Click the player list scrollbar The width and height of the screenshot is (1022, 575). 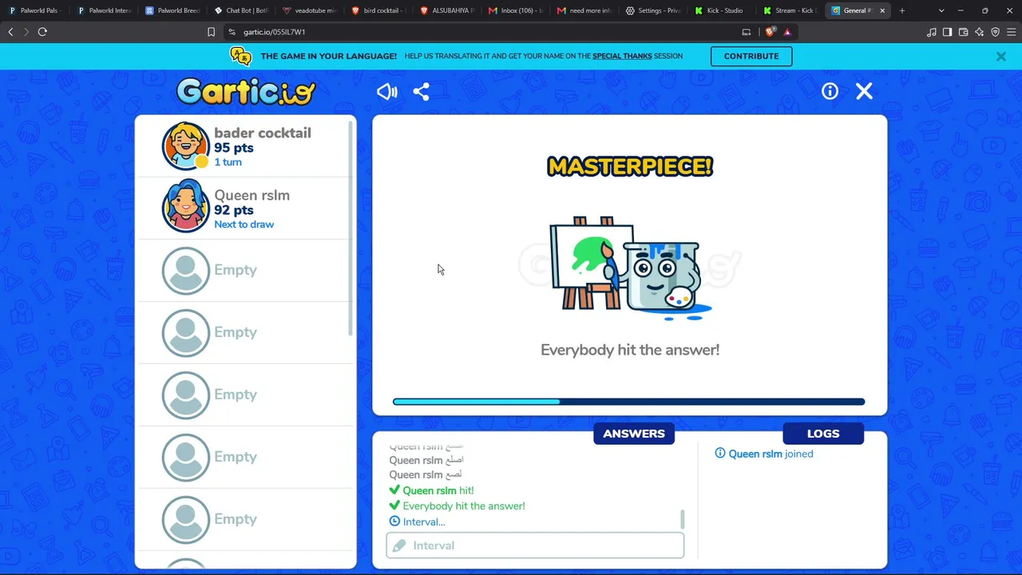(351, 228)
